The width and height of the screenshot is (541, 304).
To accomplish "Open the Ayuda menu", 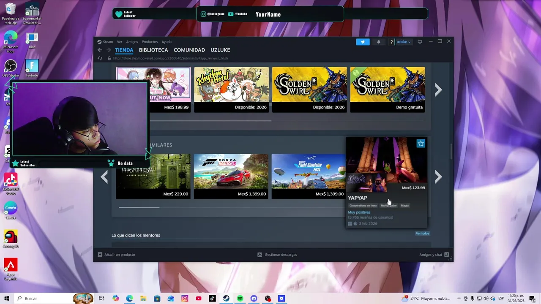I will [167, 42].
